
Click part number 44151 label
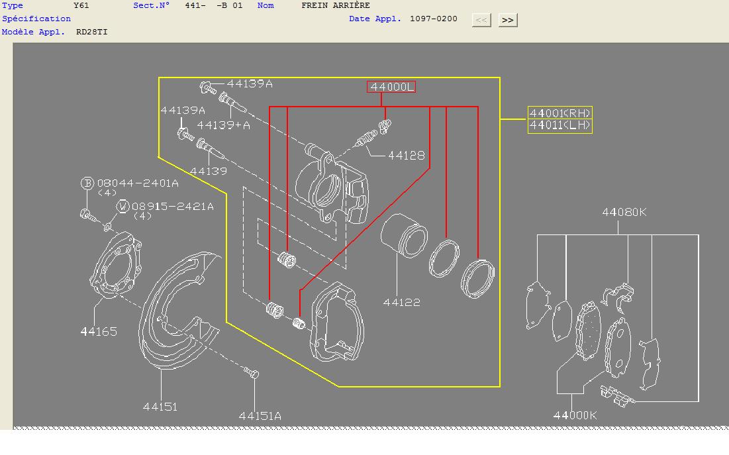[x=160, y=407]
